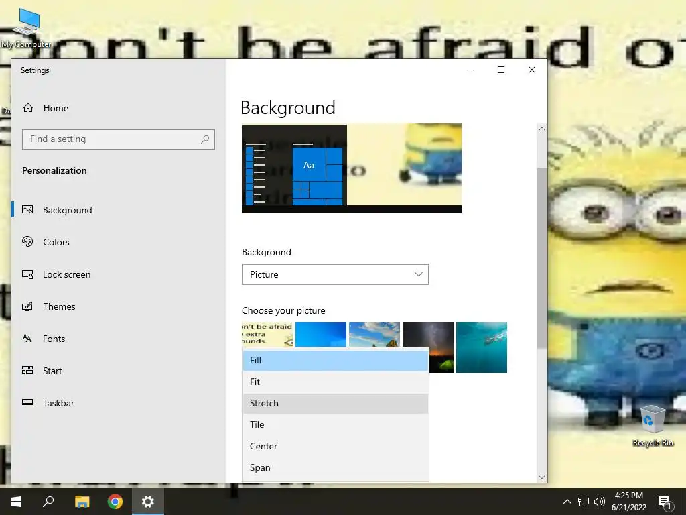Screen dimensions: 686x515
Task: Go to Taskbar settings page
Action: [x=58, y=403]
